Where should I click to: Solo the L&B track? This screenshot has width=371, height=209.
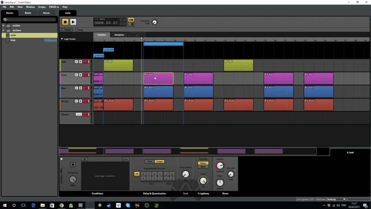click(x=76, y=62)
